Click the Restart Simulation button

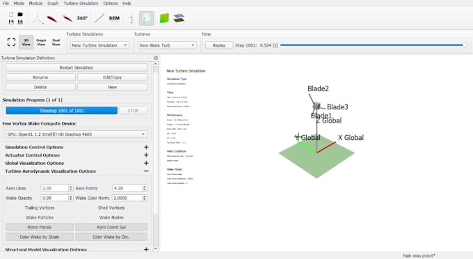click(x=77, y=68)
